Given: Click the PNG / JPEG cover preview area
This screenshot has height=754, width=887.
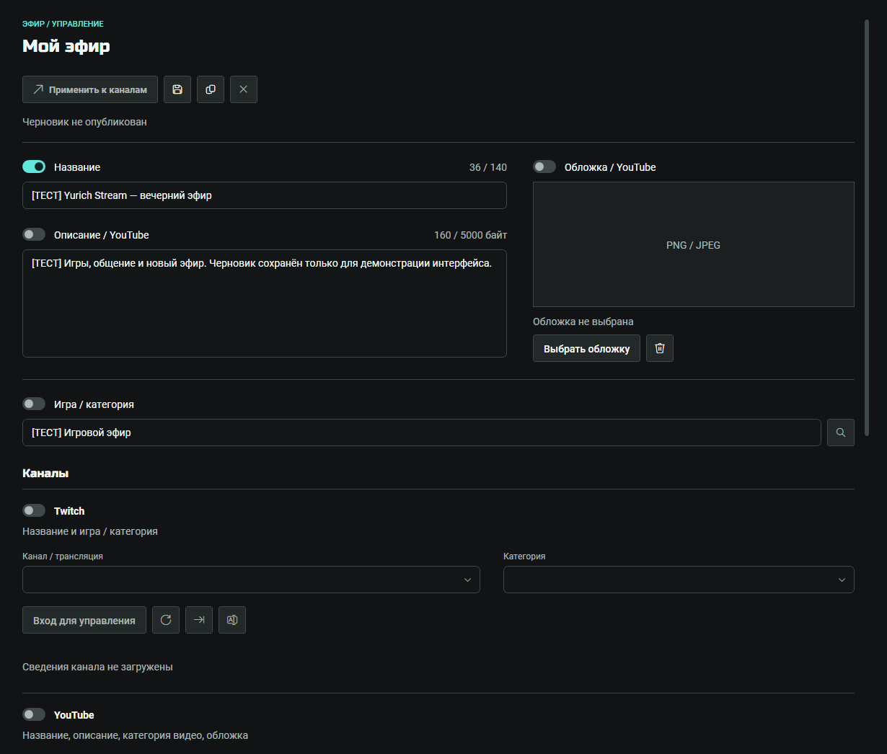Looking at the screenshot, I should [x=694, y=244].
